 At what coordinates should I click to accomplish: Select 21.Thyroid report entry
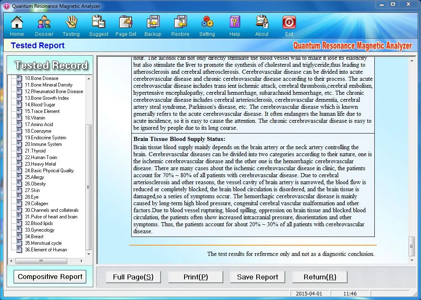(38, 151)
